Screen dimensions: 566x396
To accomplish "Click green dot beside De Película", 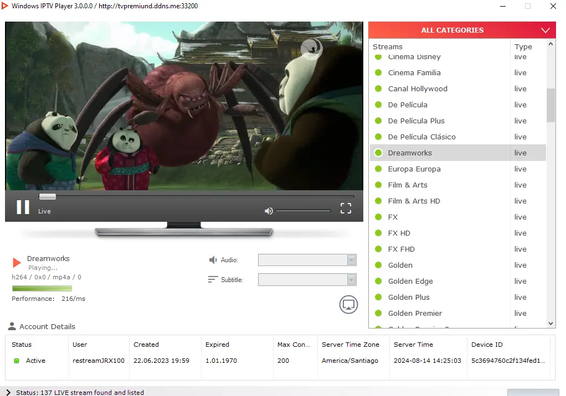I will tap(378, 105).
